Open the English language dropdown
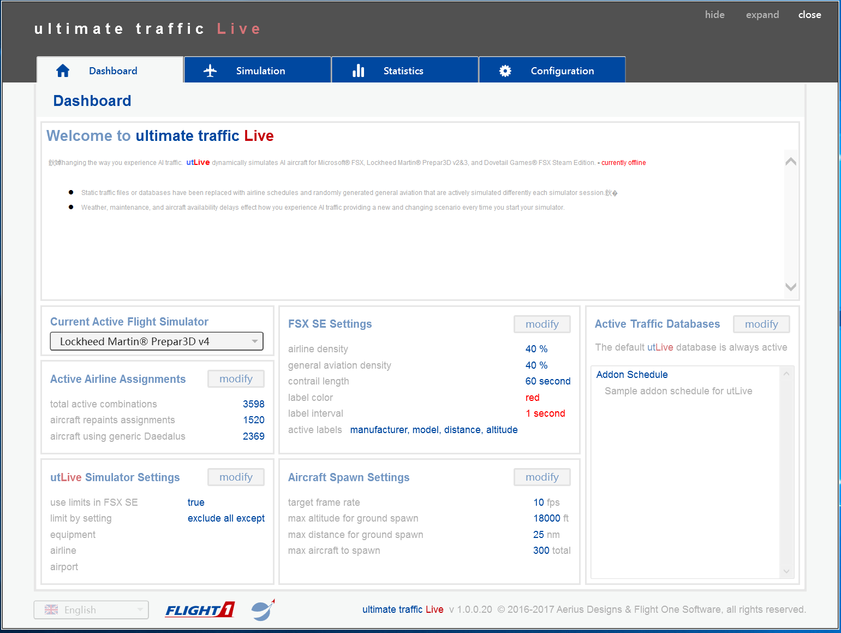 91,610
